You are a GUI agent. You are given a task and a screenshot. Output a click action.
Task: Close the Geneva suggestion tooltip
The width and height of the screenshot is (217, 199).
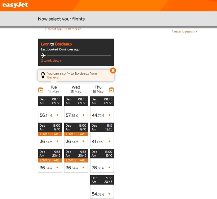pos(113,71)
